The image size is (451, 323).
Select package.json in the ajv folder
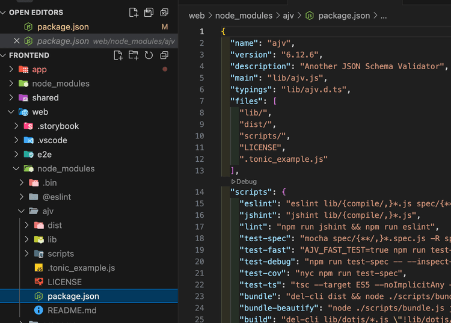(89, 296)
